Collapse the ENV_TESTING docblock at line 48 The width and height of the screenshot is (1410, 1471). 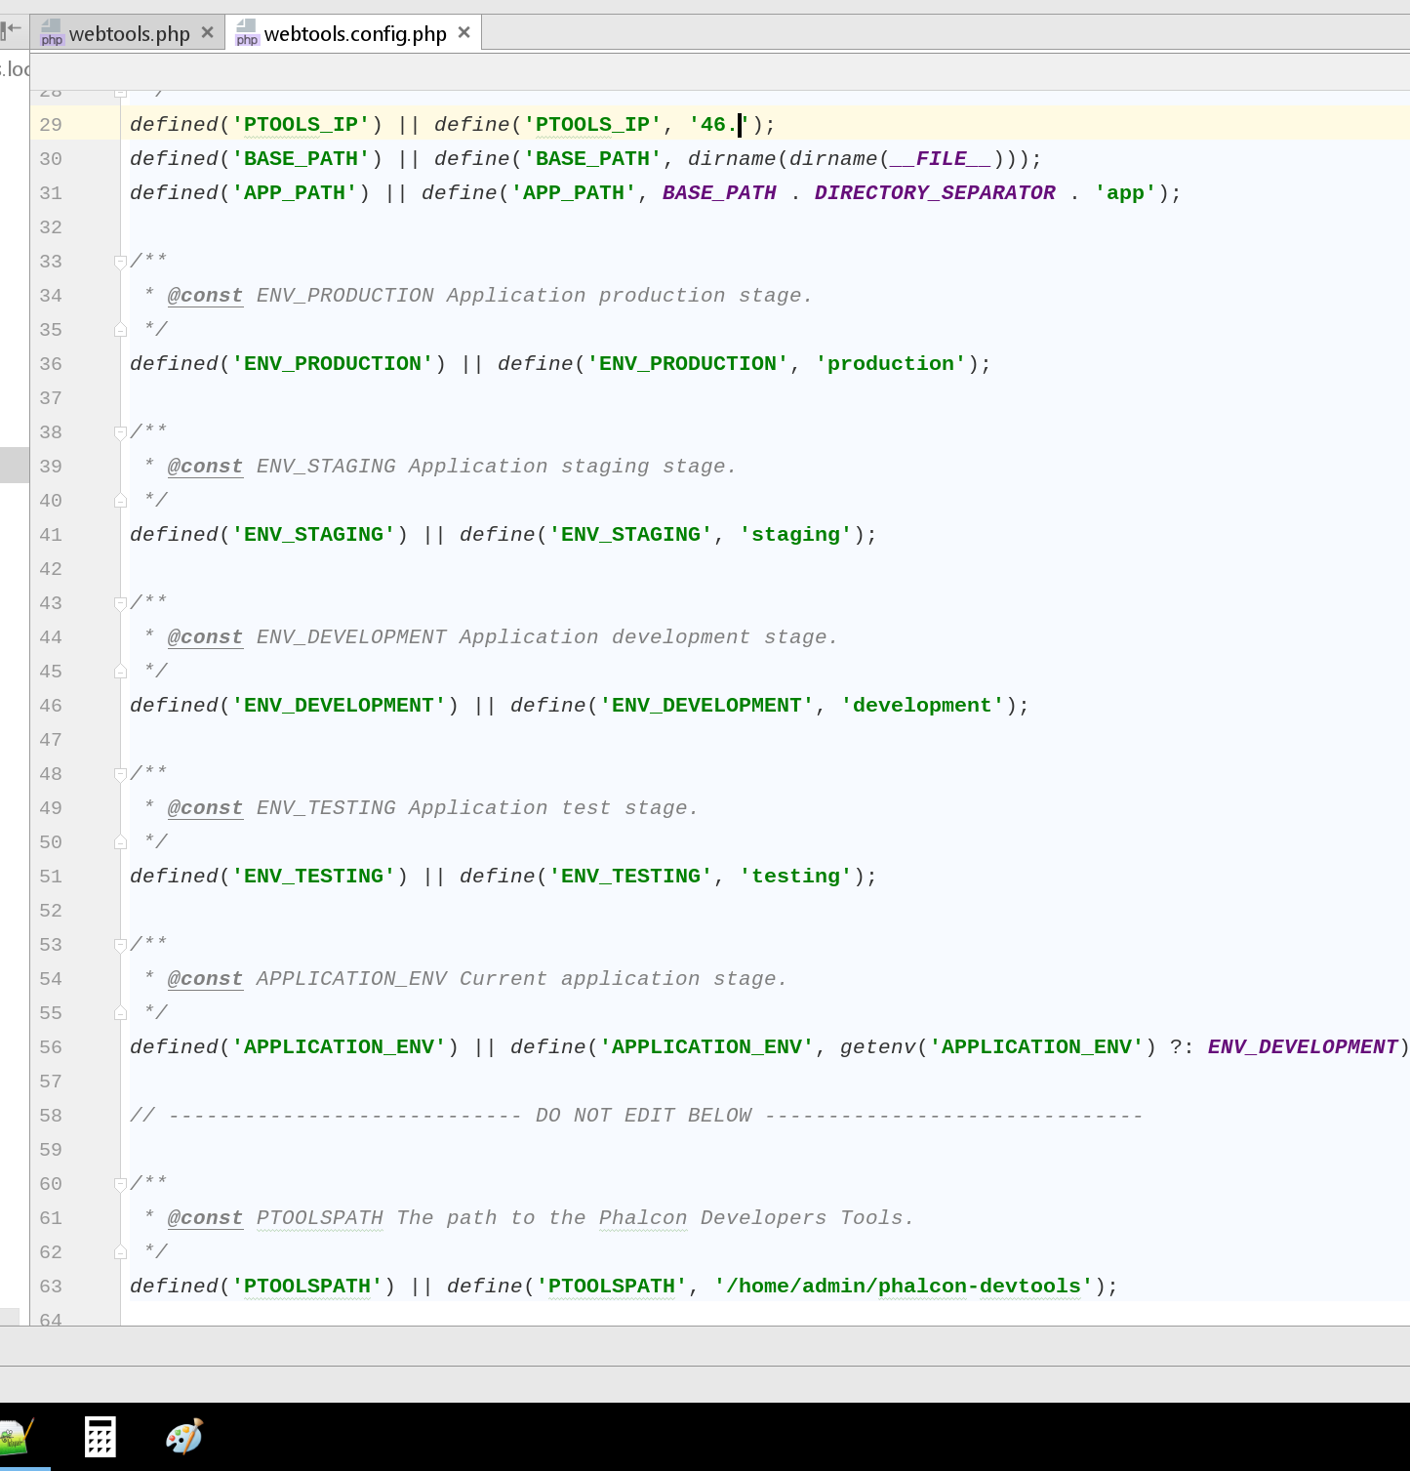point(120,773)
